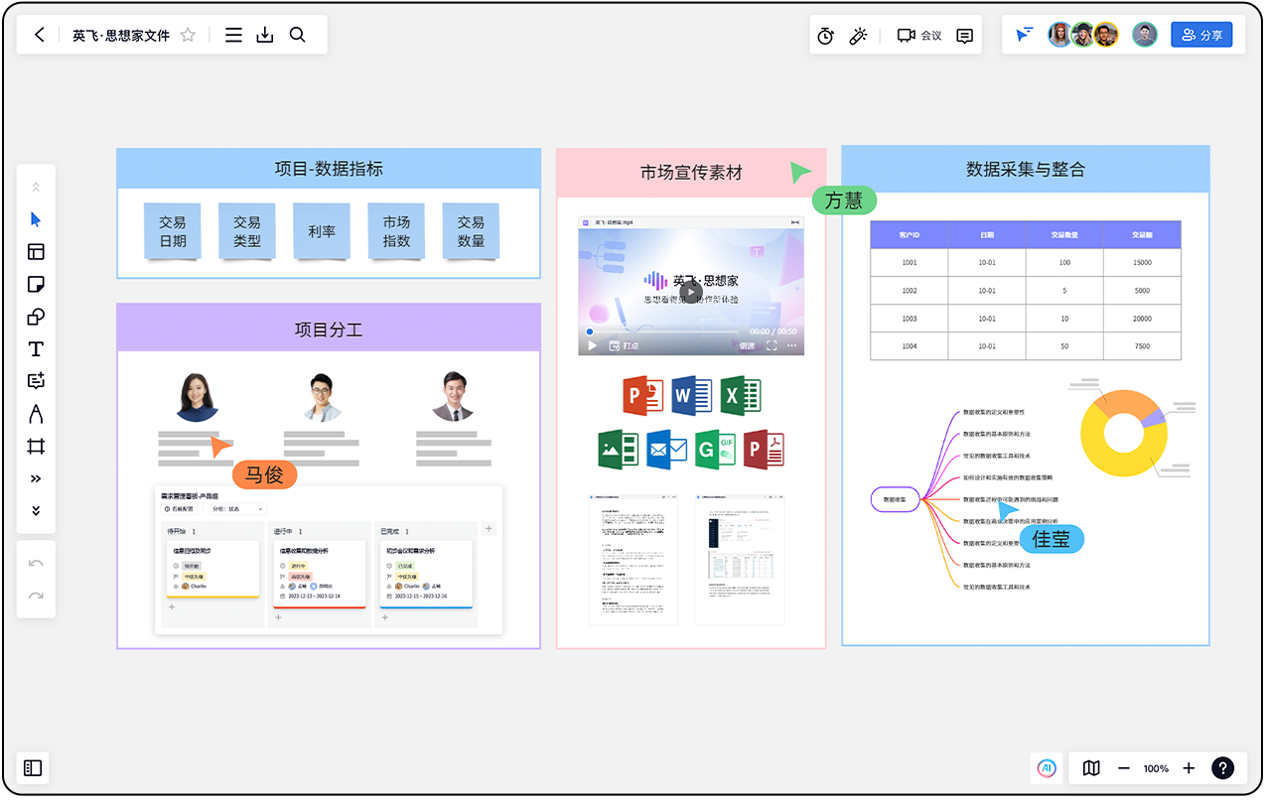Open the templates layout tool

click(x=37, y=252)
